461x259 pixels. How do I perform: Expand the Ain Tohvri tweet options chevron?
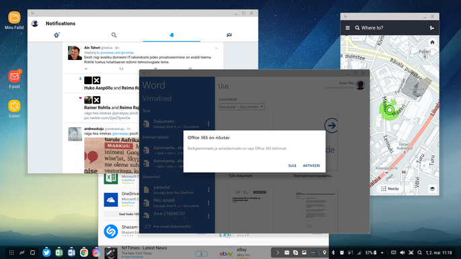click(x=216, y=48)
